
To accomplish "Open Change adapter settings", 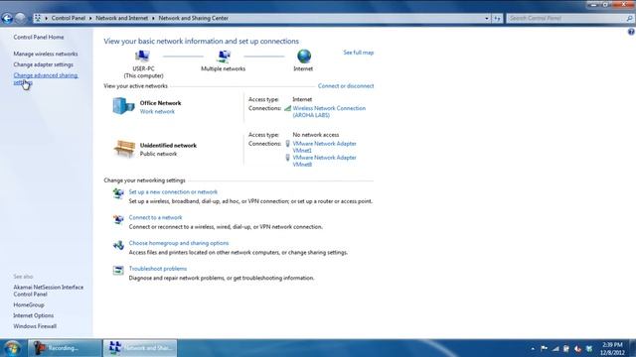I will point(43,64).
